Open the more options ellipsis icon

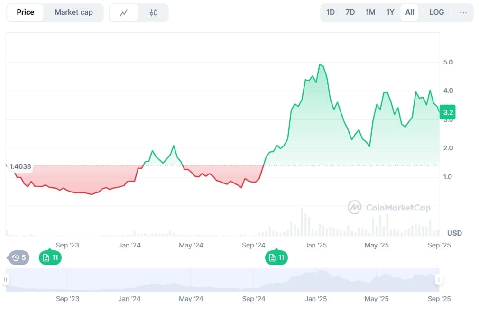(x=463, y=12)
